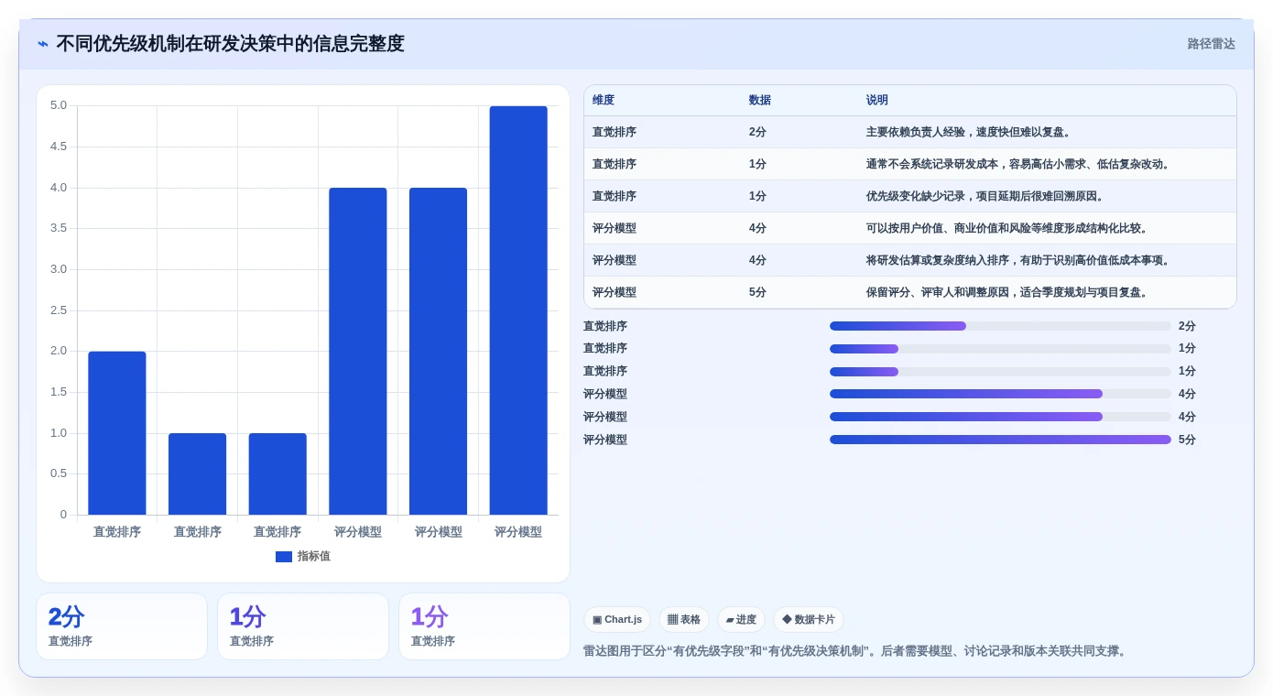Viewport: 1273px width, 696px height.
Task: Select the 进度 chip
Action: coord(741,620)
